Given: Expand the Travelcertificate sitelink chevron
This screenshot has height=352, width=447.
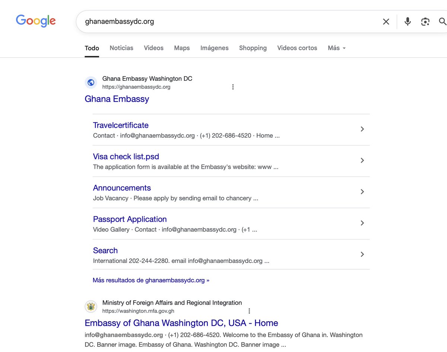Looking at the screenshot, I should pyautogui.click(x=362, y=129).
